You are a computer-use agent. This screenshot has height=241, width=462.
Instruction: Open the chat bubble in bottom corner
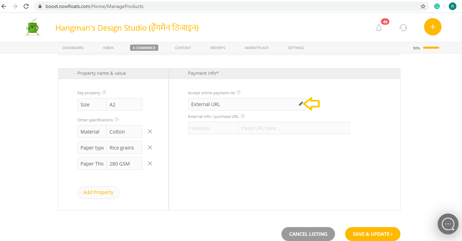(448, 224)
